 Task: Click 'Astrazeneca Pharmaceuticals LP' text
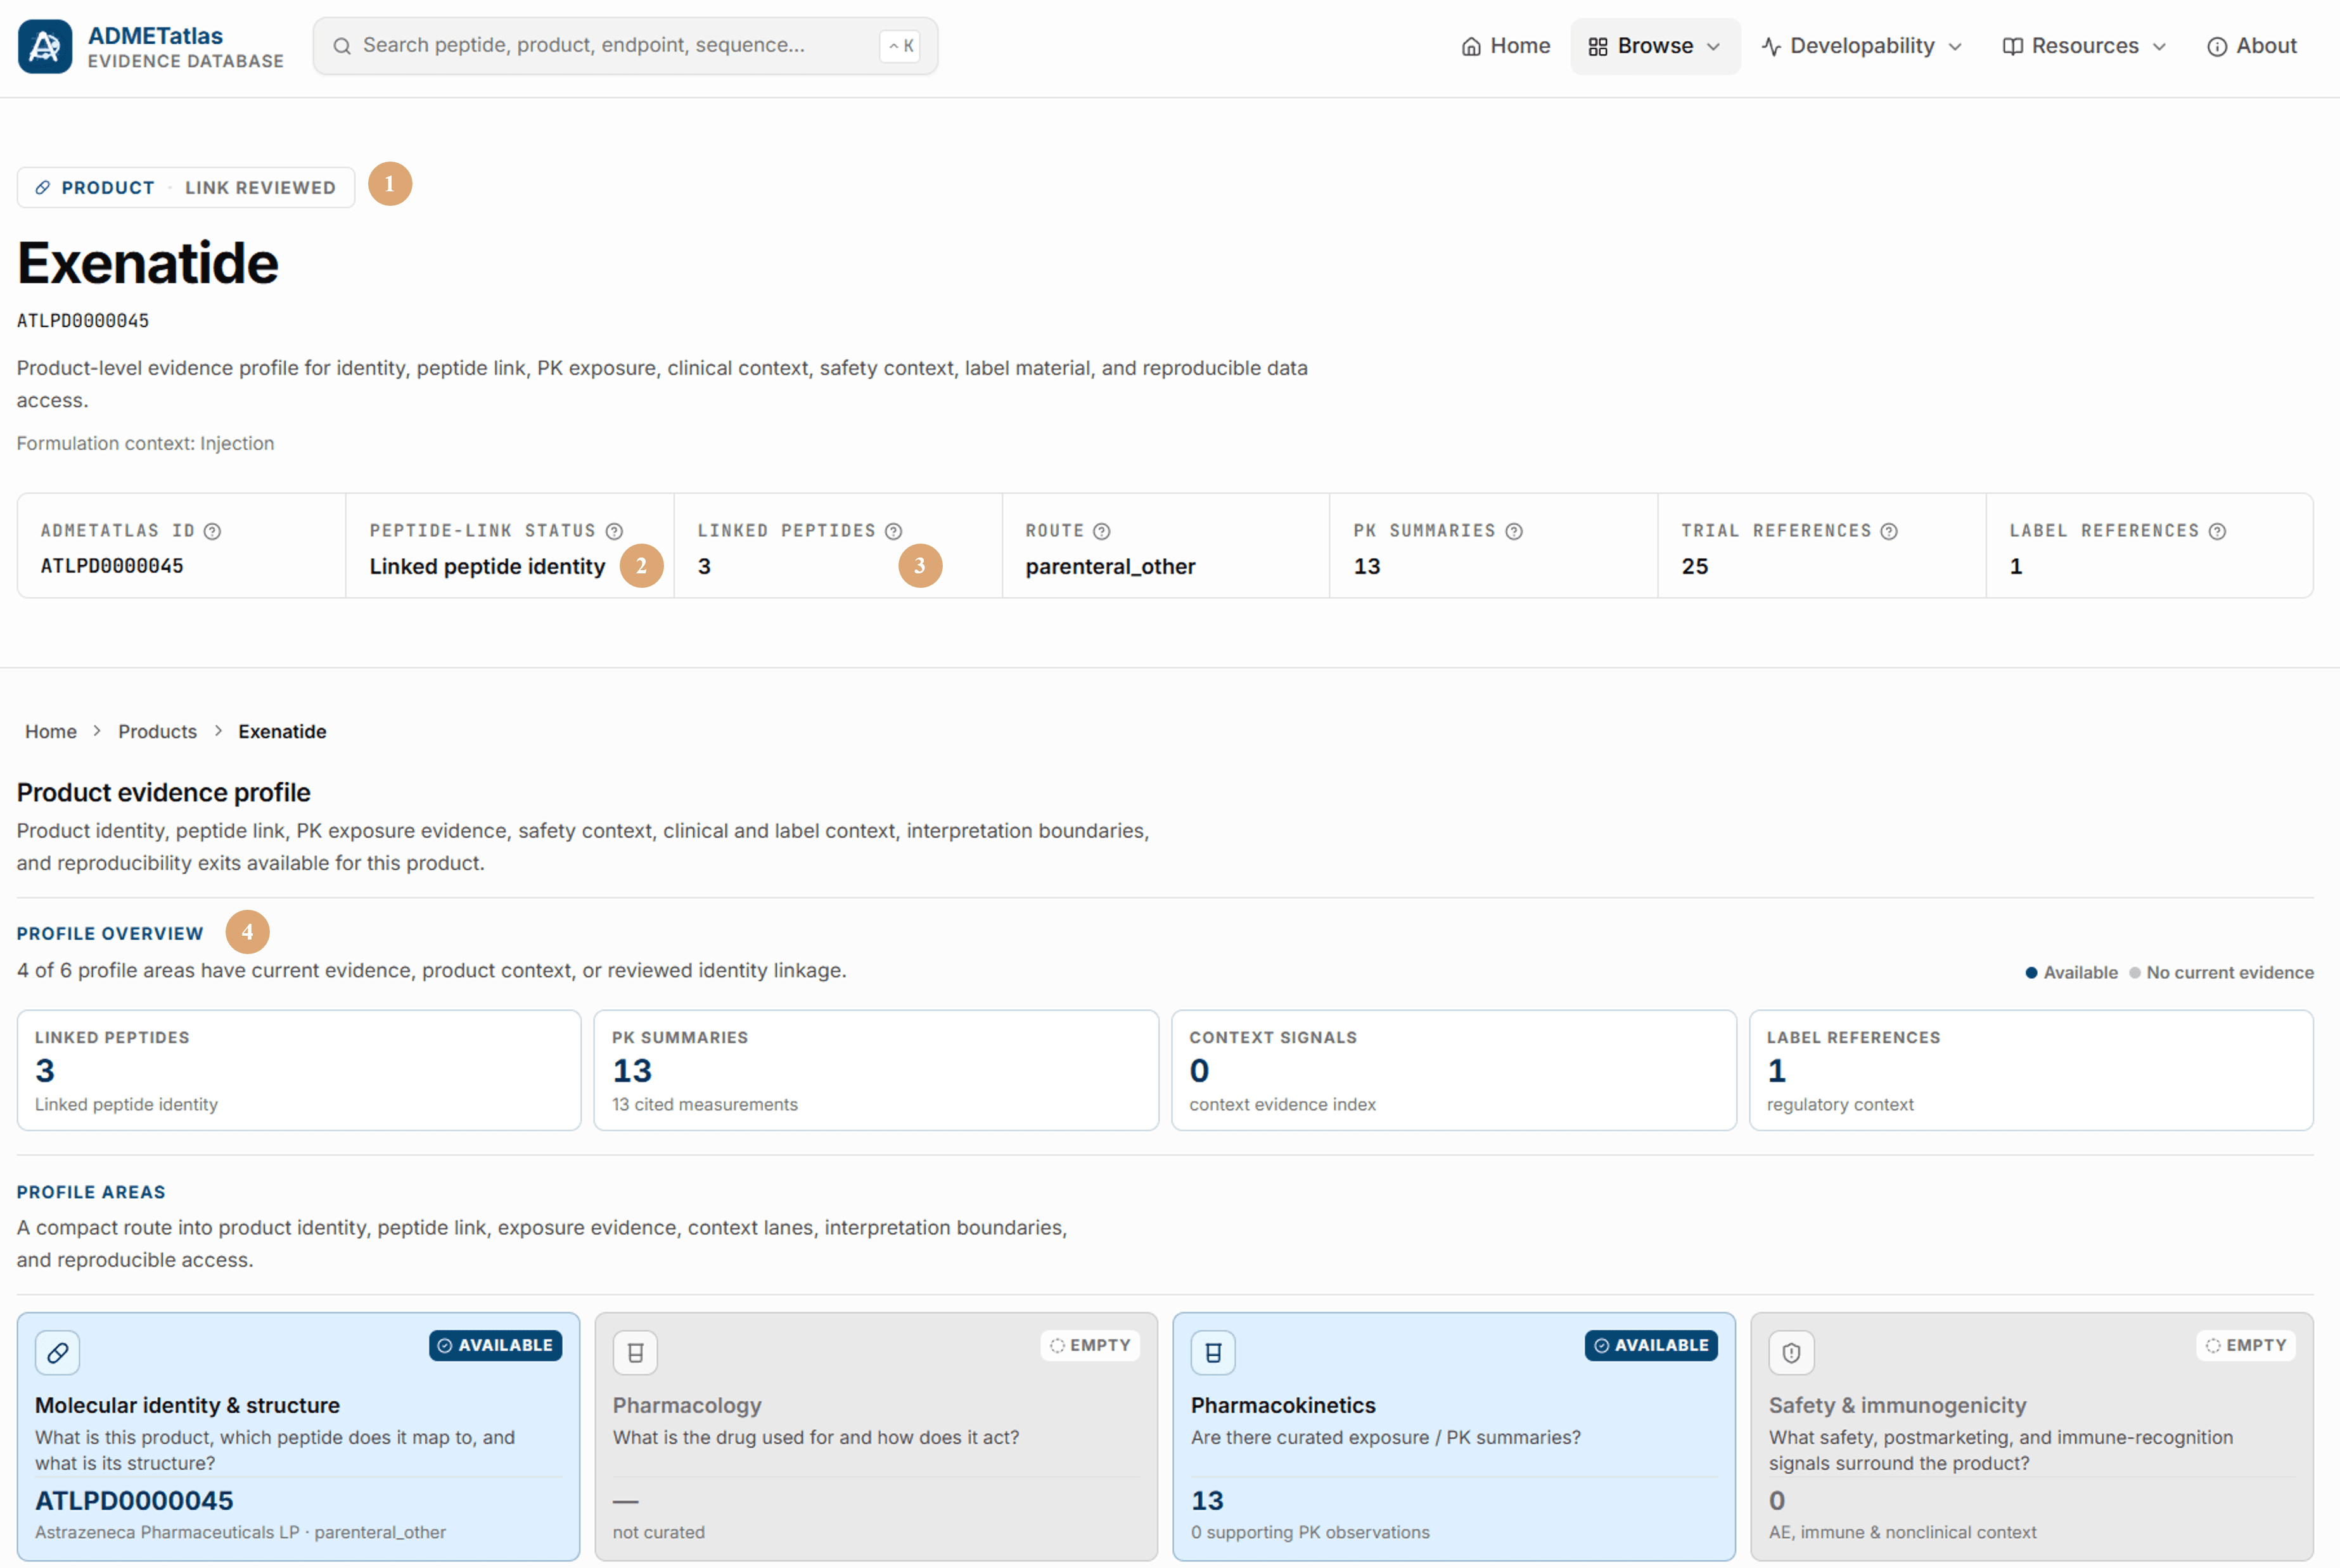pos(167,1532)
